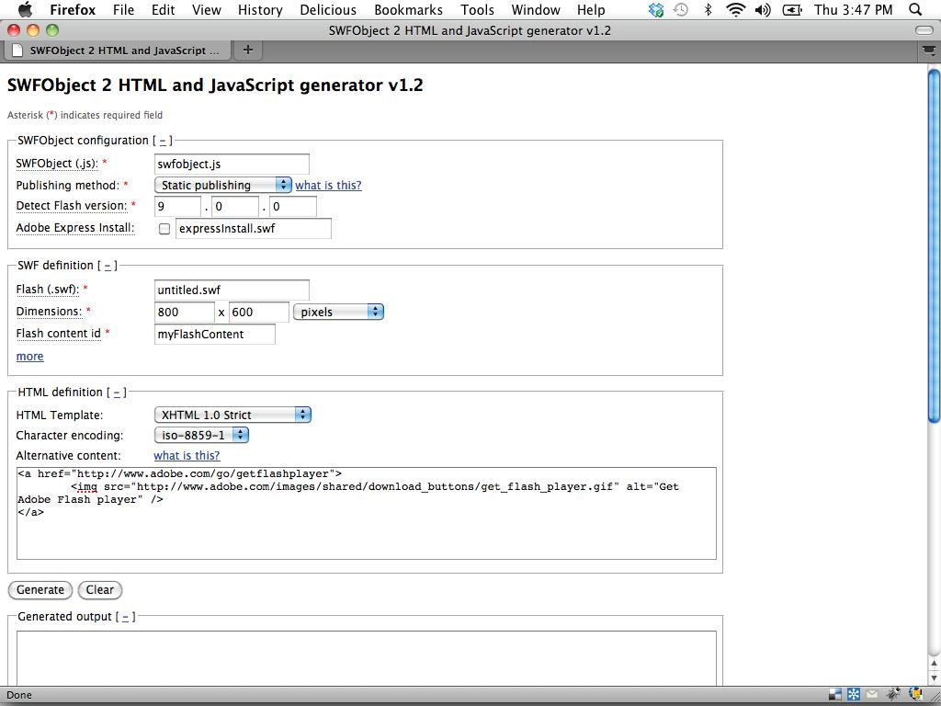
Task: Open the Time Machine menu bar icon
Action: (681, 9)
